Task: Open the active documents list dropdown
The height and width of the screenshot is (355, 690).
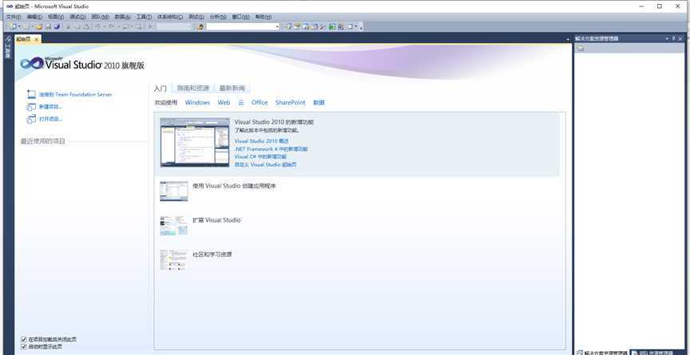Action: pos(568,40)
